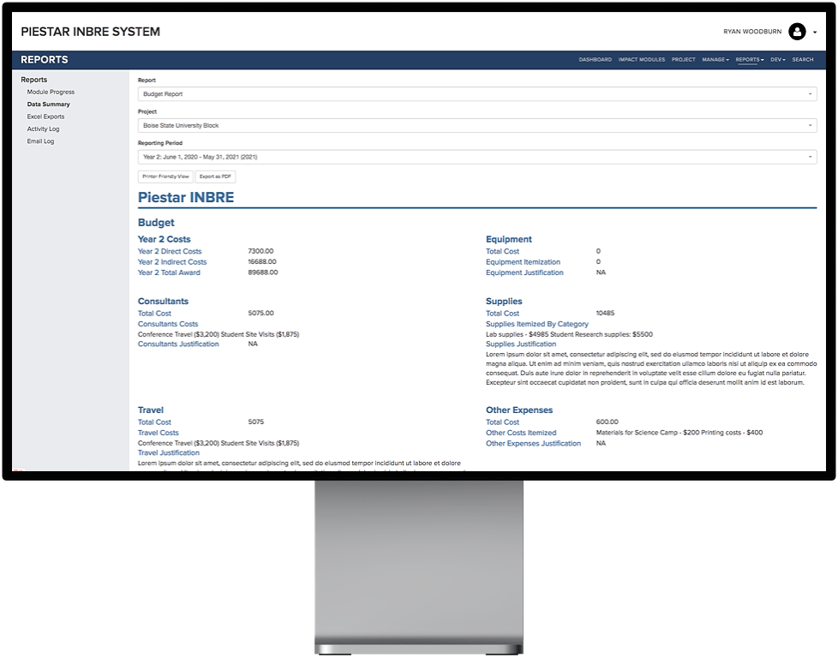Open Activity Log in the sidebar
Viewport: 838px width, 658px height.
(44, 129)
